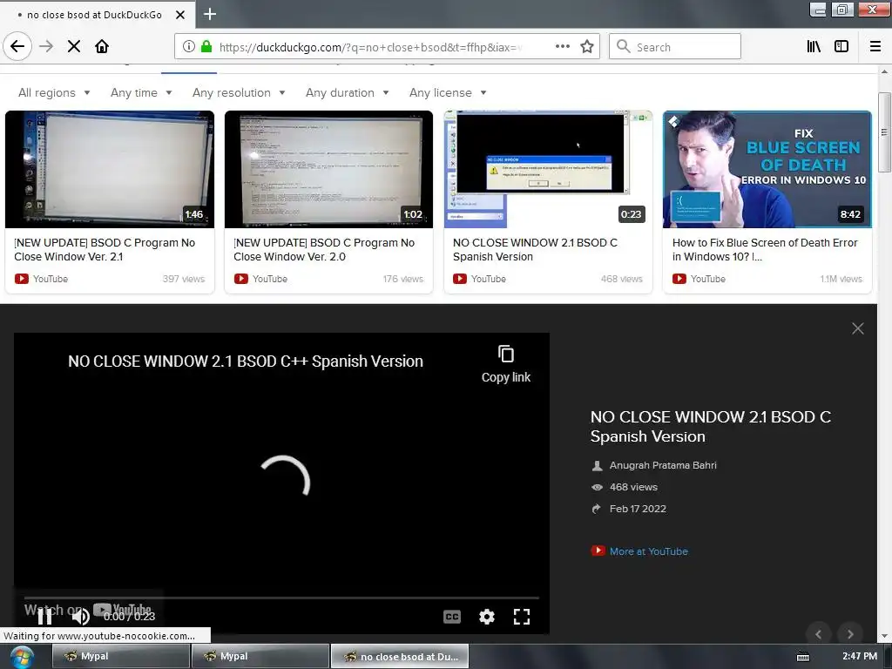The image size is (892, 669).
Task: Open the Any duration dropdown
Action: pyautogui.click(x=347, y=92)
